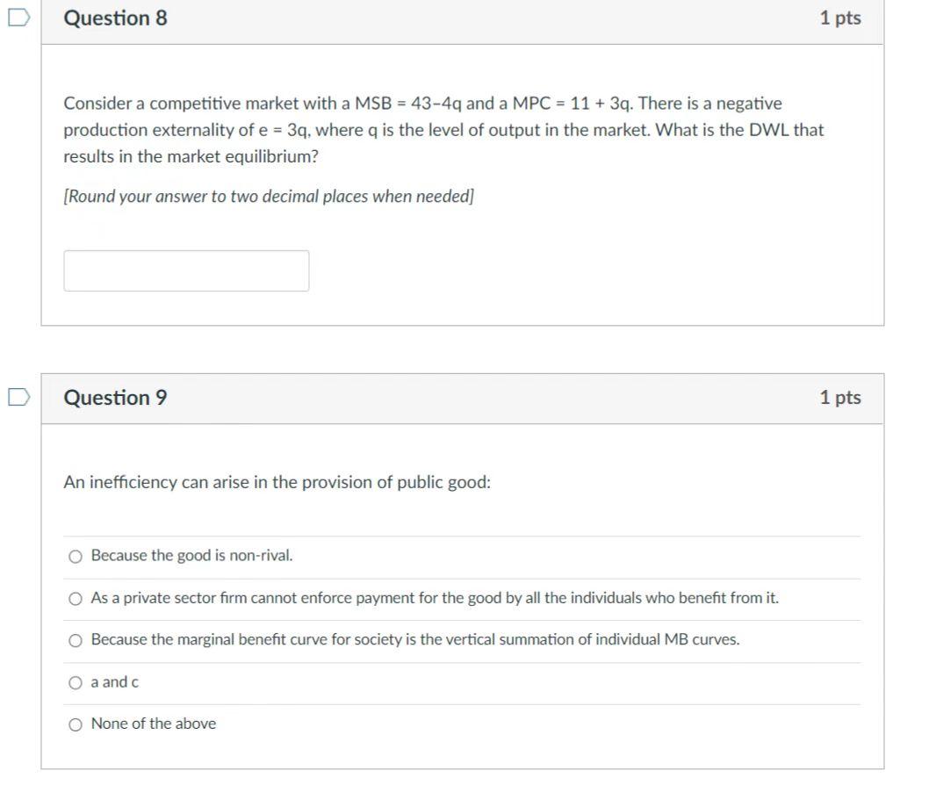This screenshot has height=785, width=929.
Task: Toggle the flag marker next to the public good question
Action: (x=18, y=396)
